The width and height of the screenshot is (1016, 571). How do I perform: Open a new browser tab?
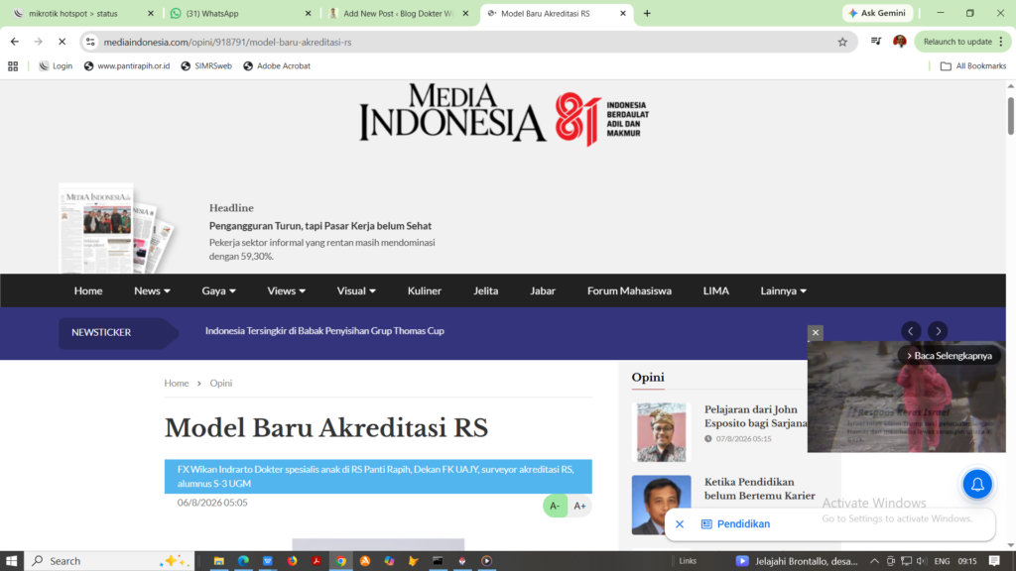(647, 13)
